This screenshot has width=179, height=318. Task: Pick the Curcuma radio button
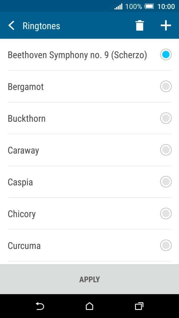pyautogui.click(x=166, y=245)
